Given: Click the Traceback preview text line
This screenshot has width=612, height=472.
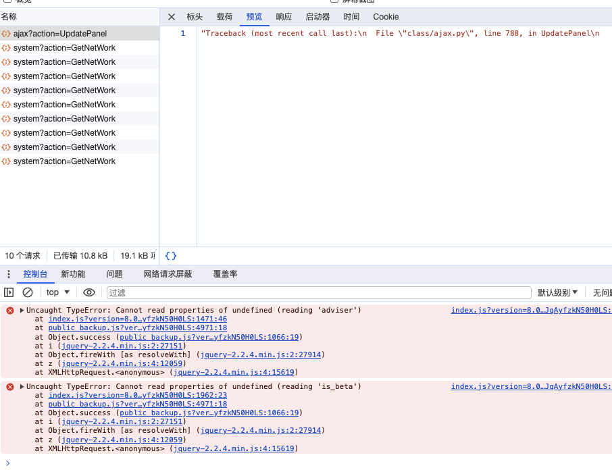Looking at the screenshot, I should tap(400, 33).
